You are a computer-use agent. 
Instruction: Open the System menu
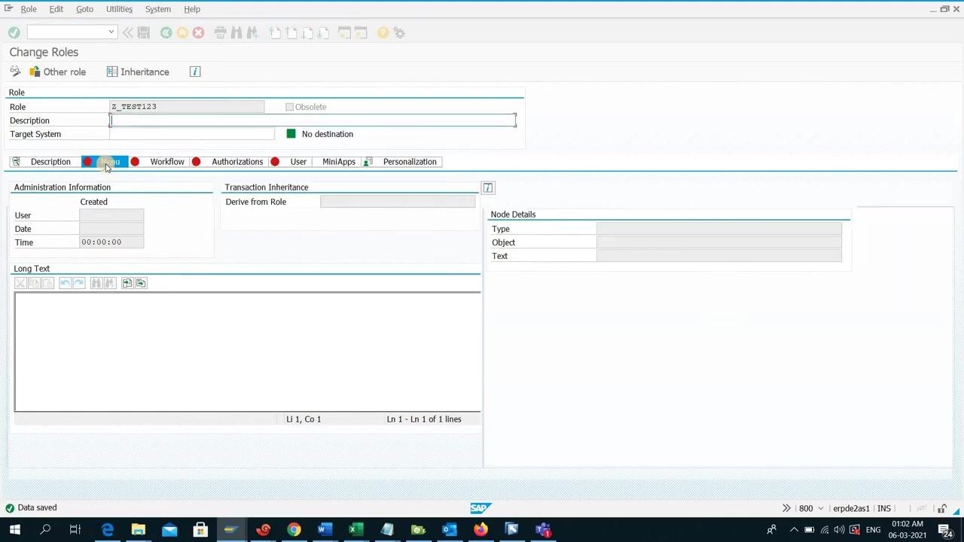[x=158, y=9]
